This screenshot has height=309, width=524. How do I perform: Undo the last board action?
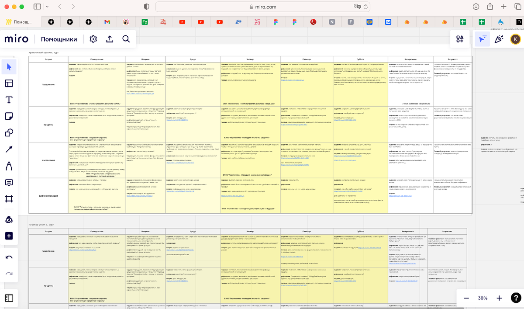(9, 257)
